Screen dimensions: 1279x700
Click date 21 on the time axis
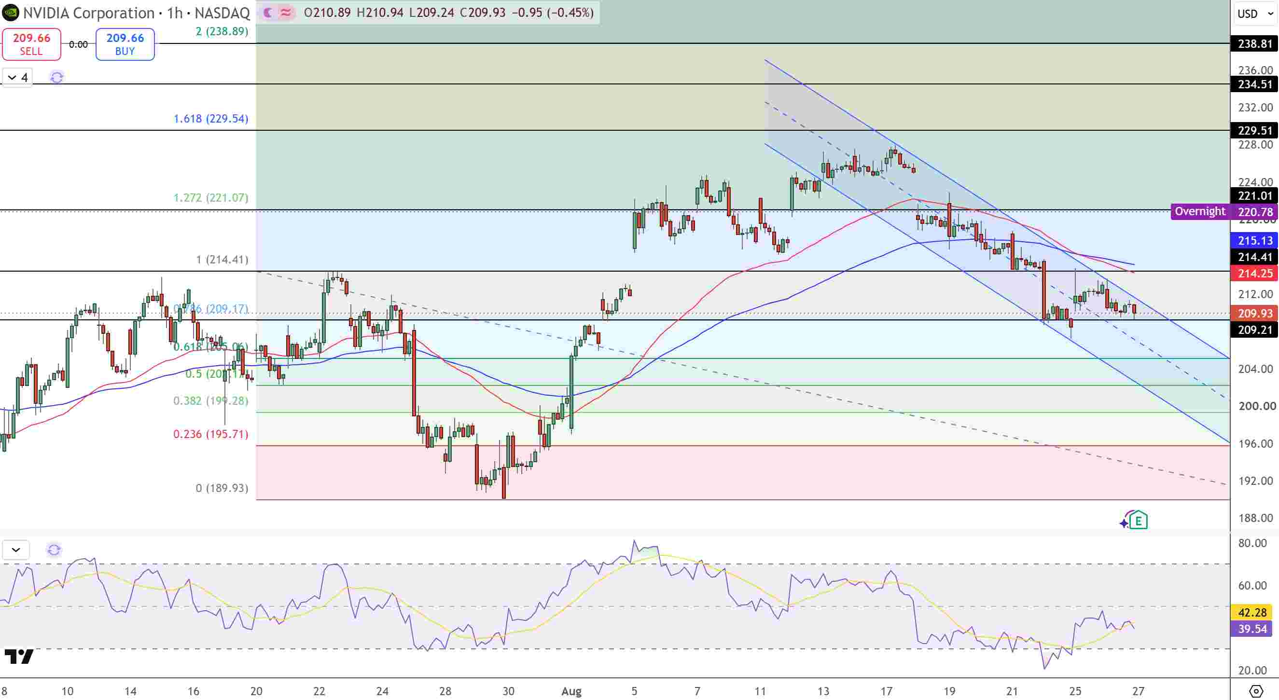(1012, 691)
